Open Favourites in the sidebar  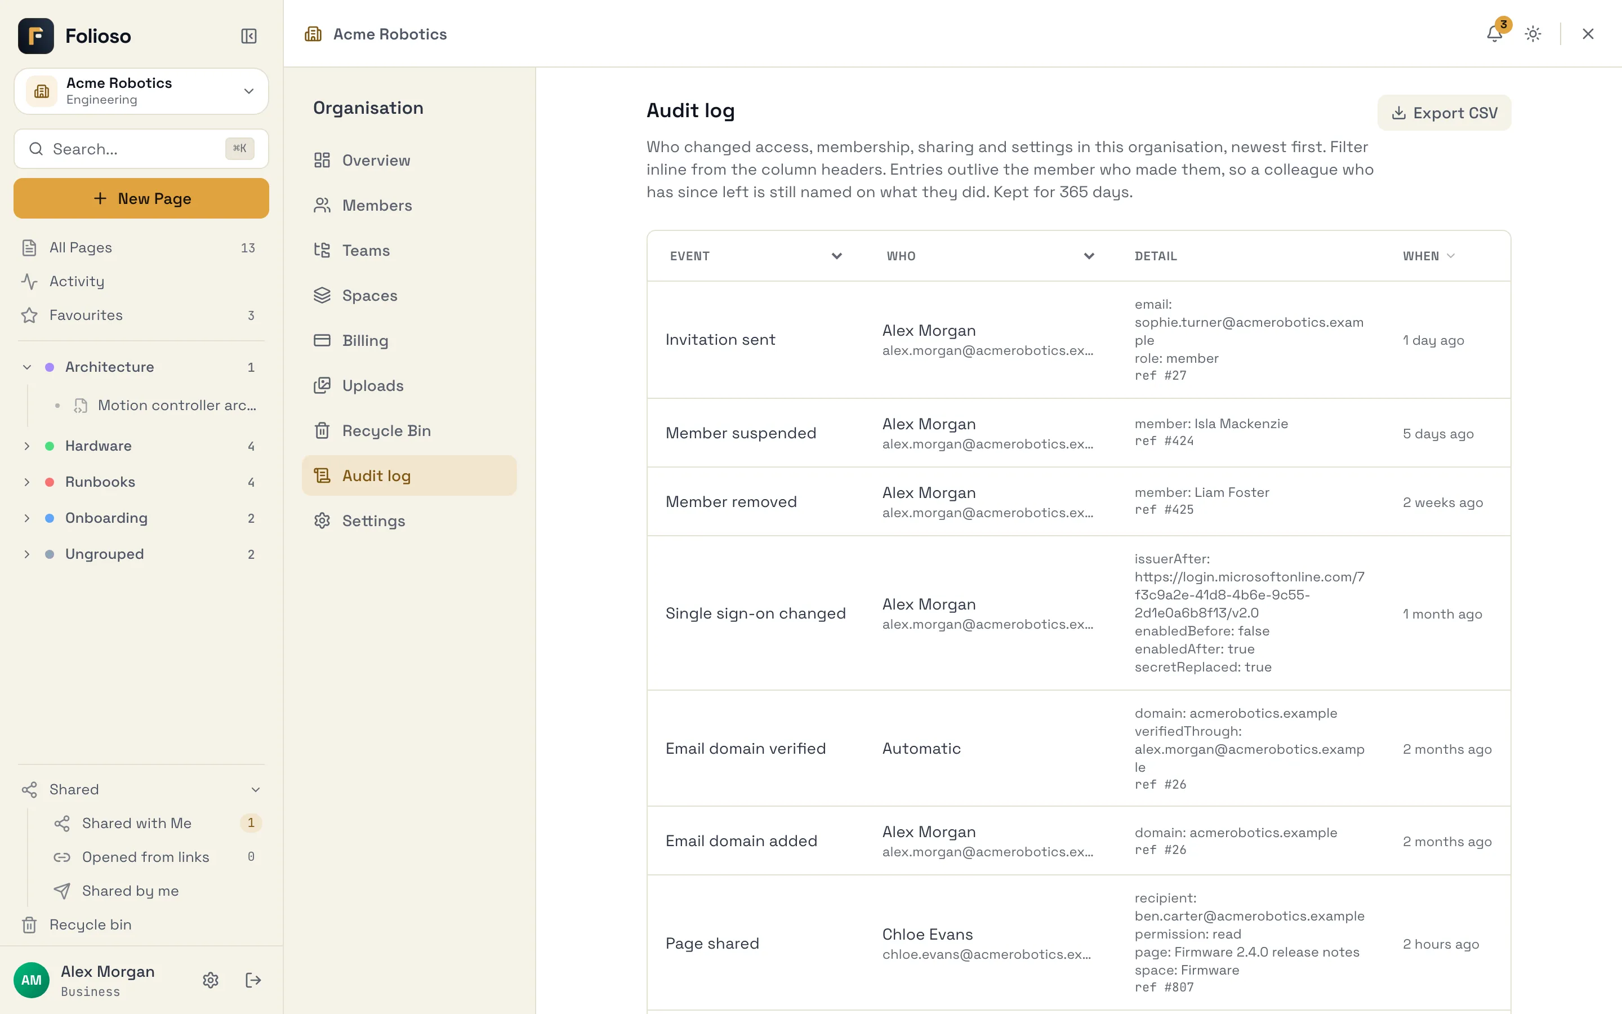[x=141, y=315]
